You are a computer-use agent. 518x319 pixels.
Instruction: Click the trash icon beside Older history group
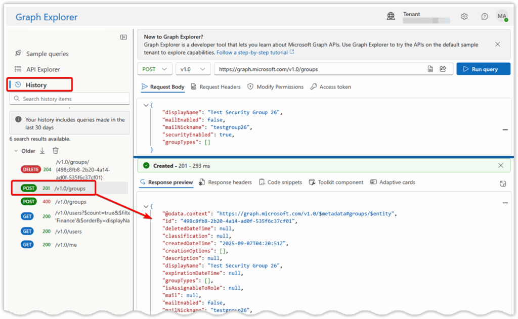pos(56,150)
